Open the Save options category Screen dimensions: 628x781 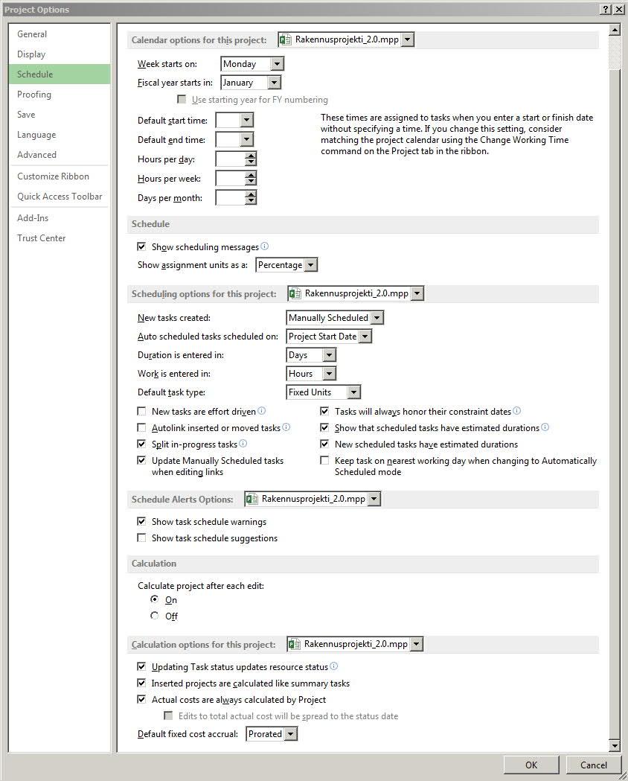(x=60, y=114)
